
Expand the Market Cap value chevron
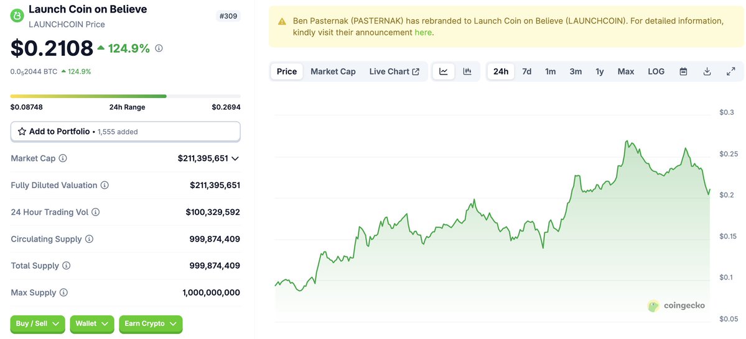pos(235,158)
